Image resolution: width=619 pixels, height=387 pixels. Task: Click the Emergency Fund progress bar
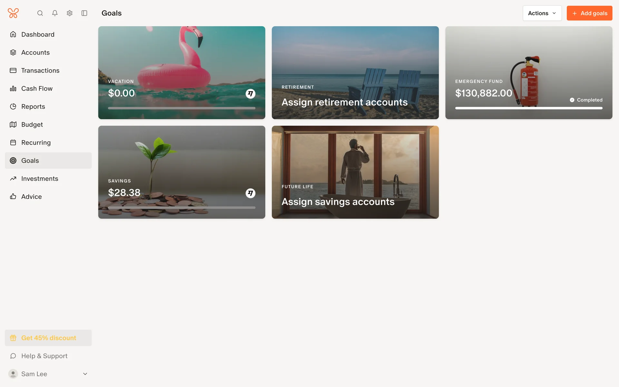tap(529, 108)
